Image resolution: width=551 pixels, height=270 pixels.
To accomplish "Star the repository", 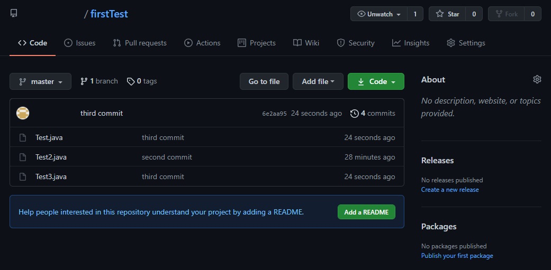I will (x=447, y=14).
